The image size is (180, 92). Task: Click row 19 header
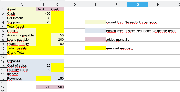click(3, 87)
